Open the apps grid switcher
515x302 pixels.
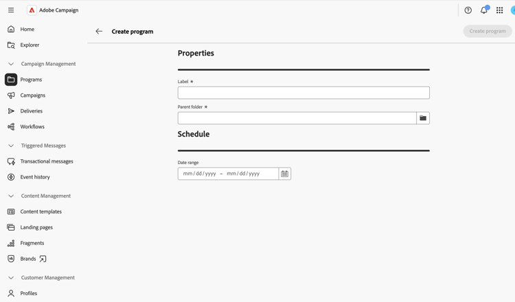[500, 10]
